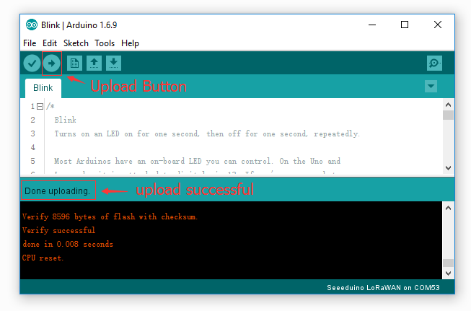Save the sketch with down-arrow icon
Viewport: 471px width, 311px height.
tap(113, 63)
